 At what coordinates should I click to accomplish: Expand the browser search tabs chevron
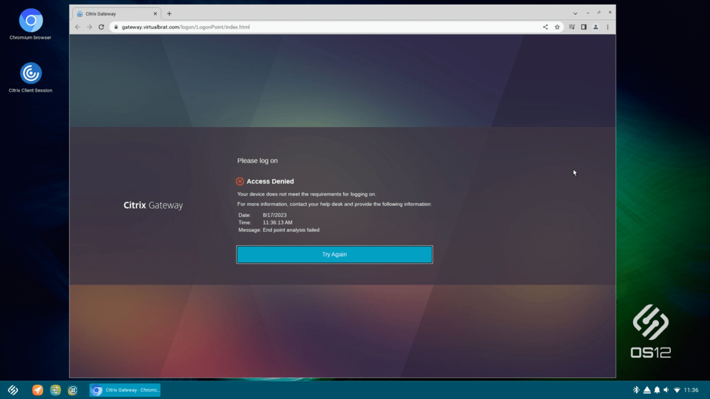pyautogui.click(x=575, y=12)
